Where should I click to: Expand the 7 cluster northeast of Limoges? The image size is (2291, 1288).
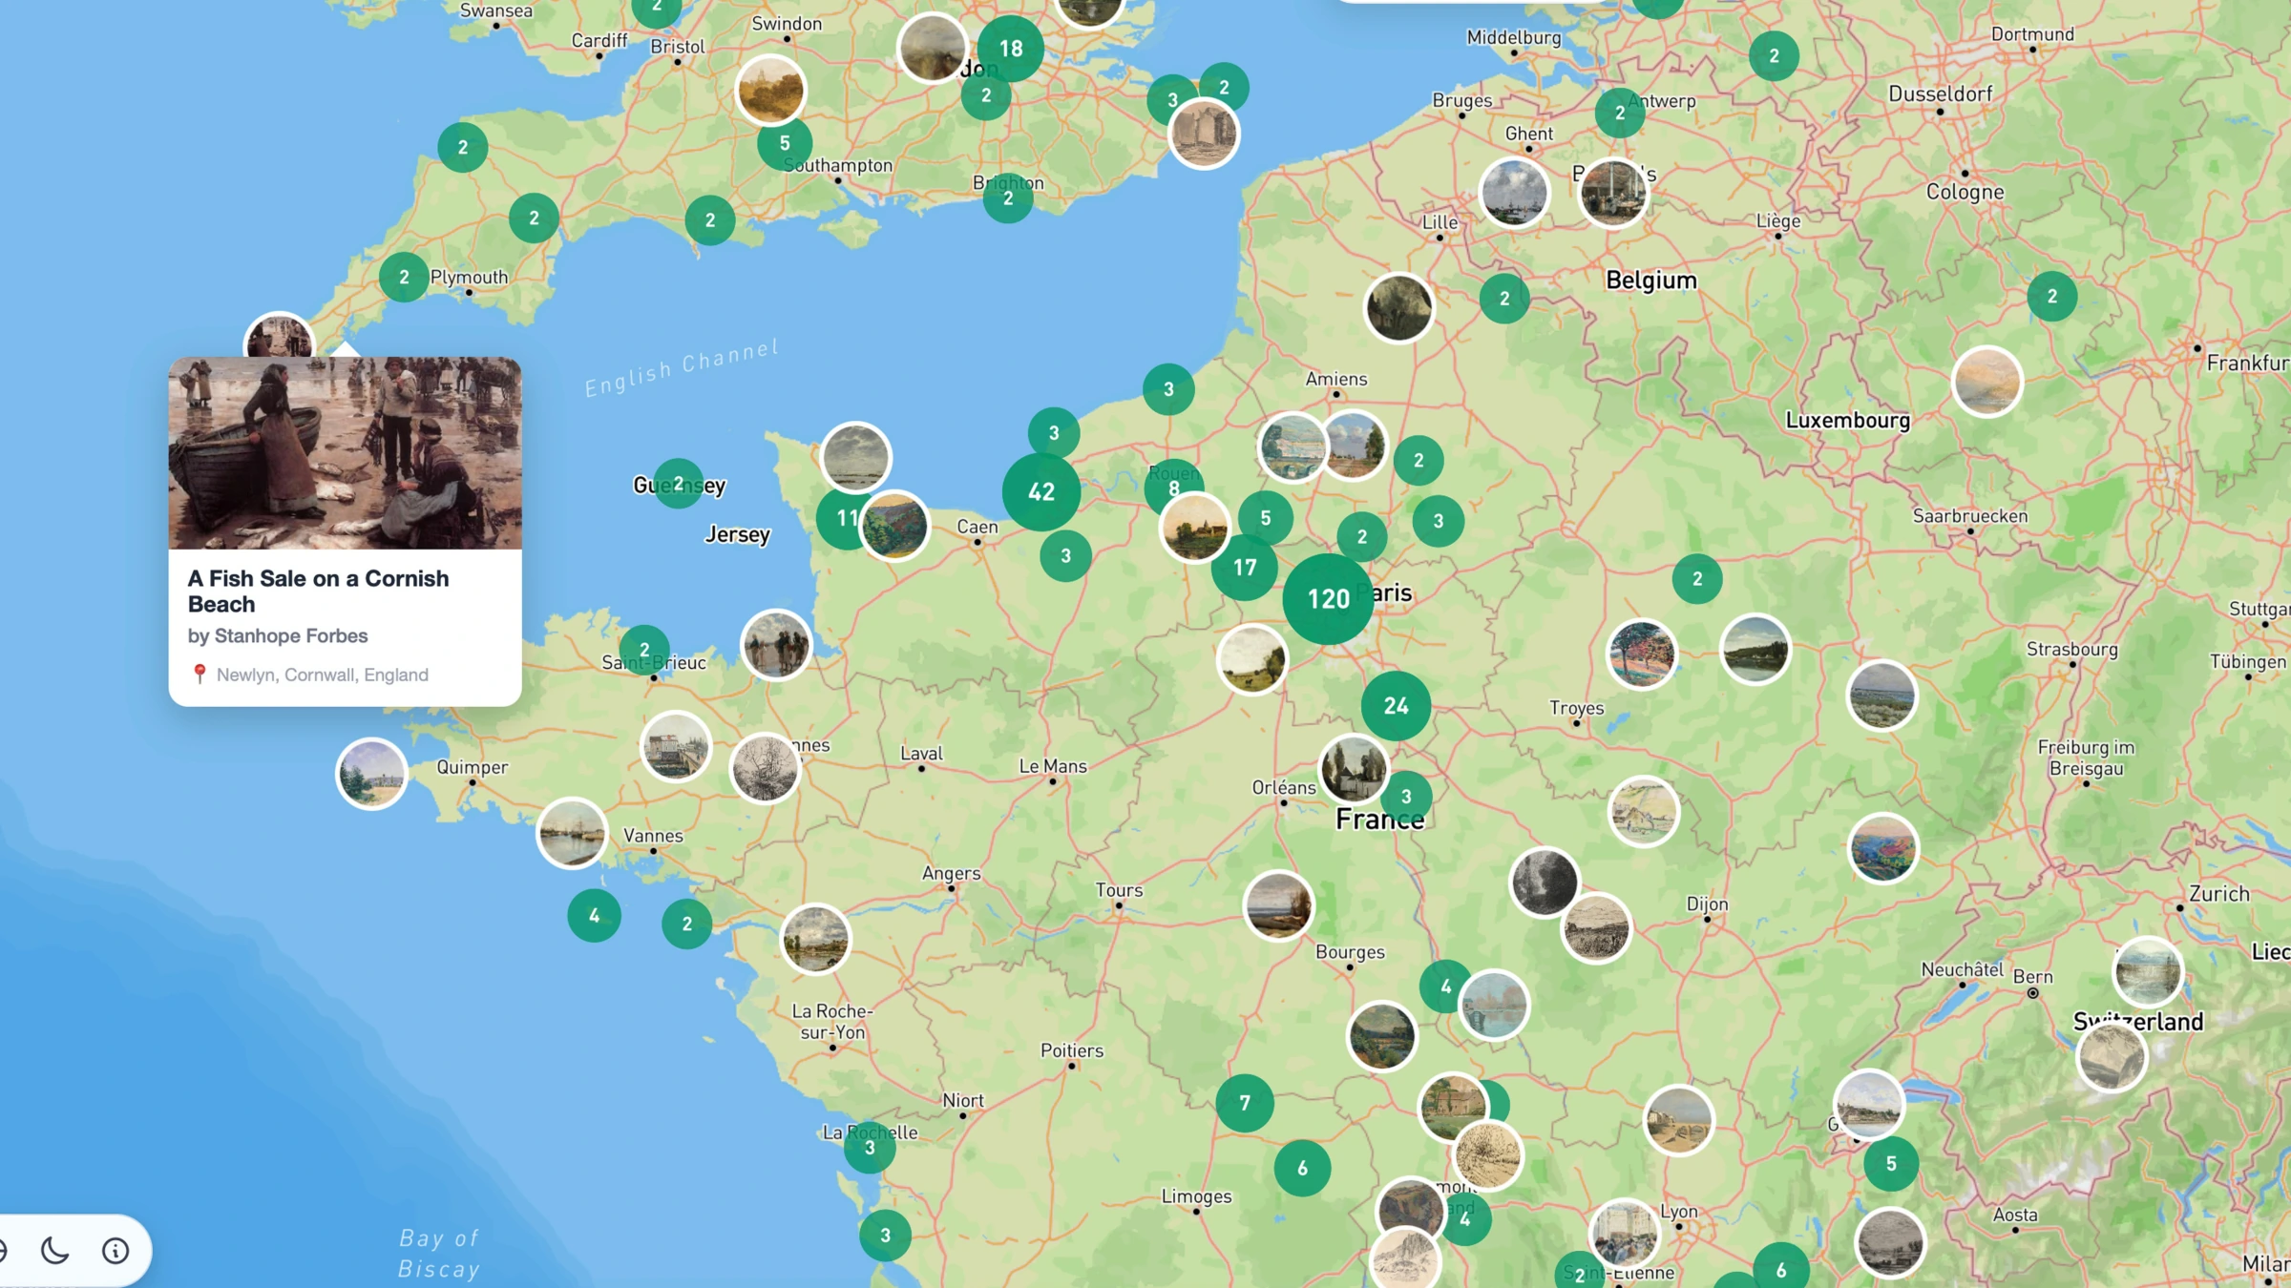(1245, 1103)
